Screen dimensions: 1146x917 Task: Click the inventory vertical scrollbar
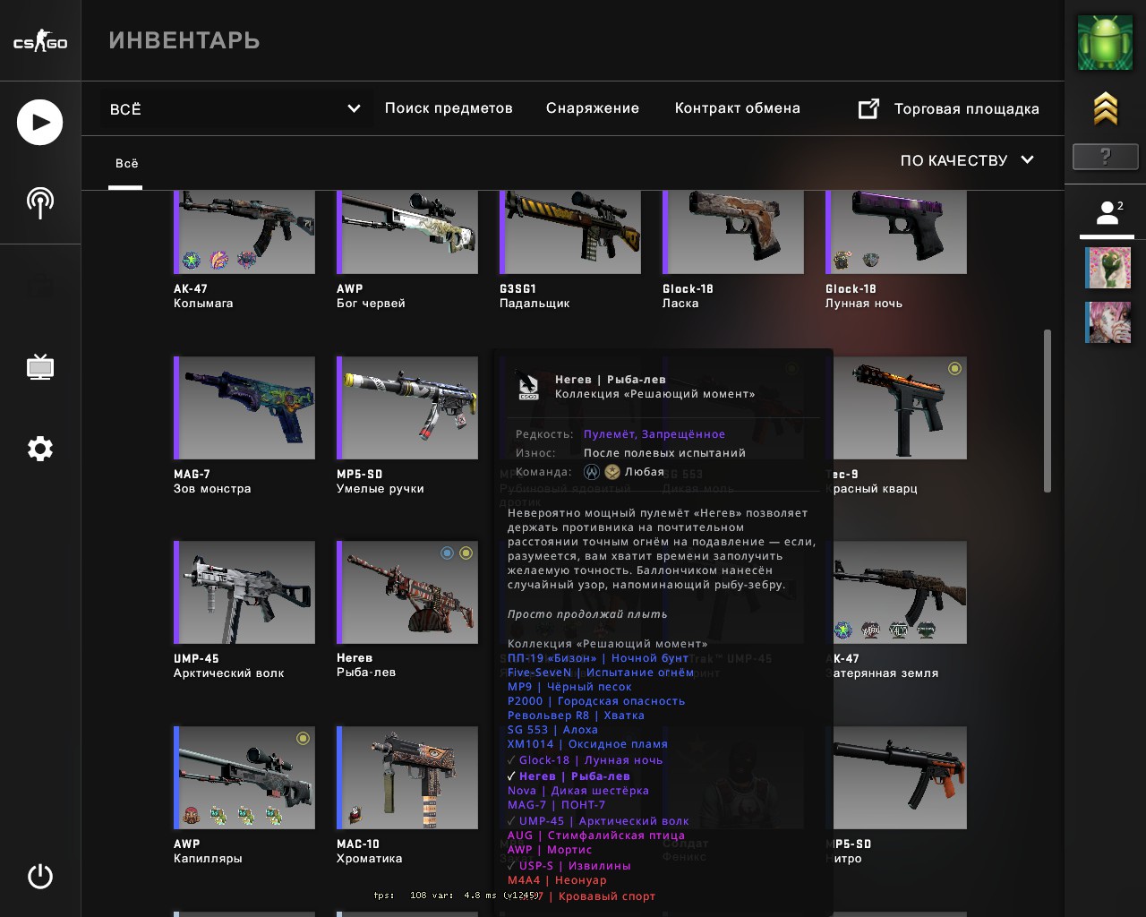[x=1048, y=410]
